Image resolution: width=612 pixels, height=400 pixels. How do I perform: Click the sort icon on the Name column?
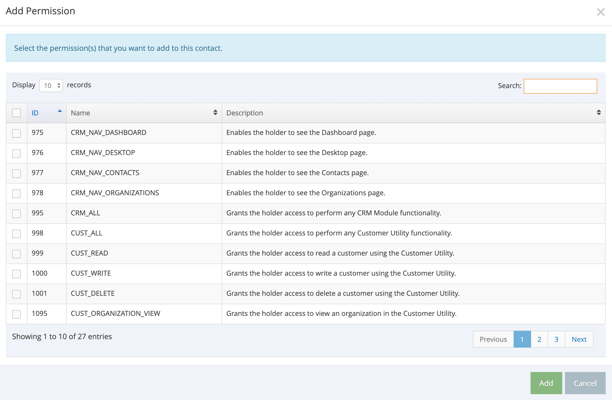(x=215, y=113)
